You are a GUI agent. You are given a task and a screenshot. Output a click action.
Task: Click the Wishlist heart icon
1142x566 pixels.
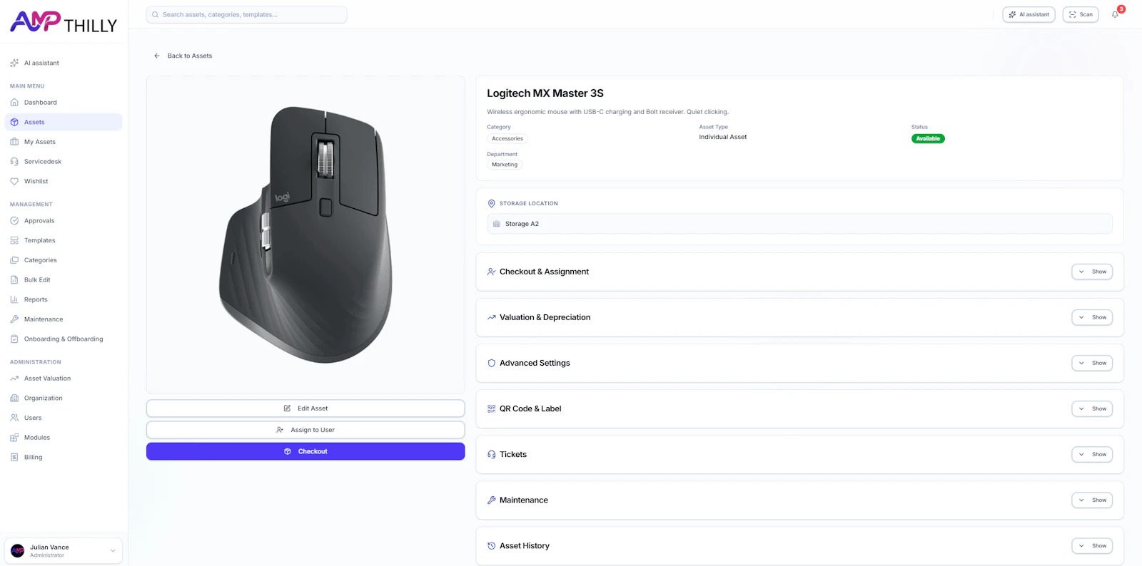(14, 181)
